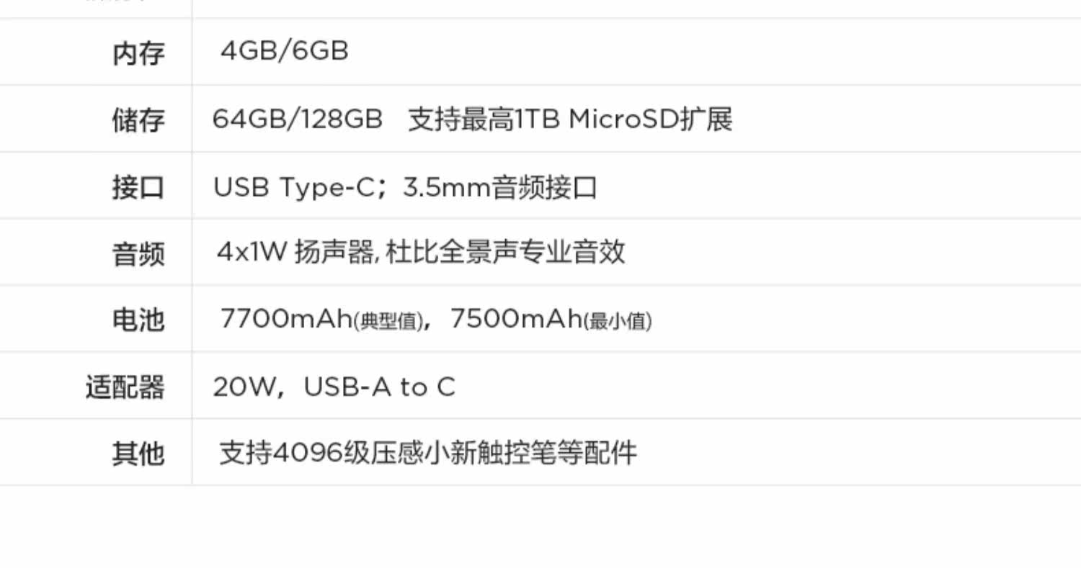Select the 4GB/6GB memory value

point(284,51)
